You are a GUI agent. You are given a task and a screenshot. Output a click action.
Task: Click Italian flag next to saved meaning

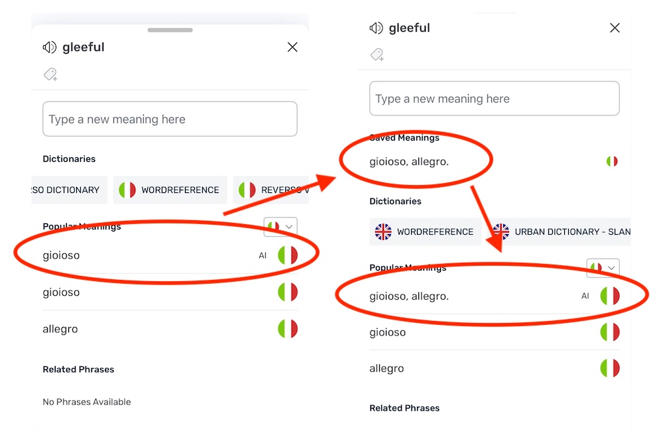(612, 161)
